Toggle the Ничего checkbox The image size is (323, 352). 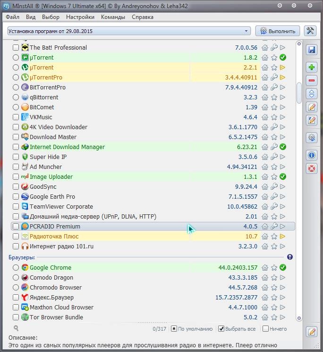pos(265,329)
